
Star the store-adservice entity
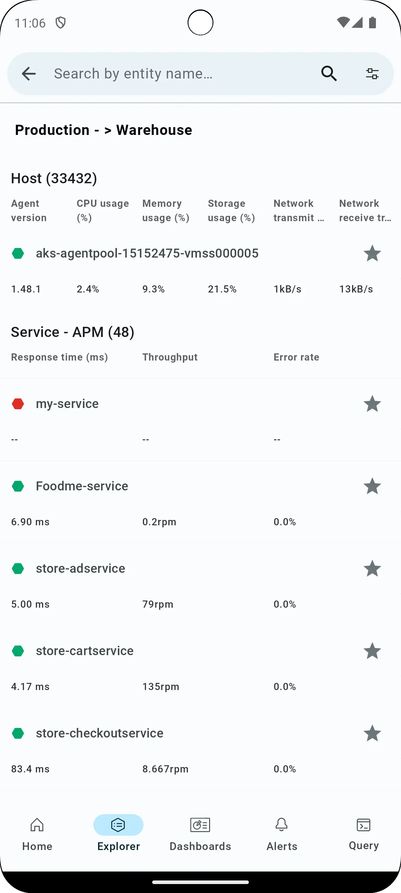coord(372,569)
